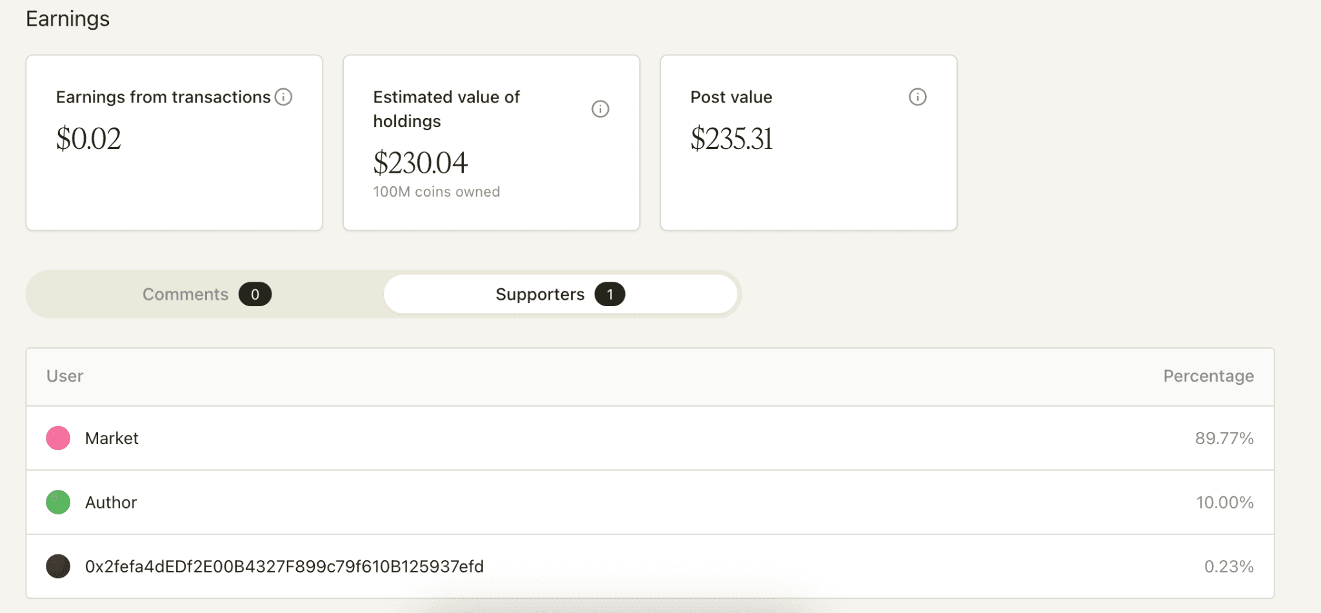The image size is (1321, 613).
Task: Click the Supporters count badge showing 1
Action: (610, 295)
